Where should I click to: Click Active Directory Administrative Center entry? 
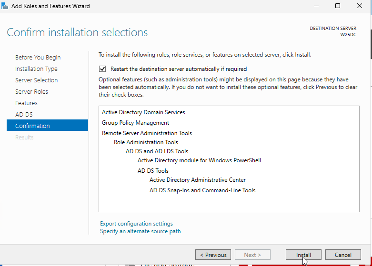198,180
